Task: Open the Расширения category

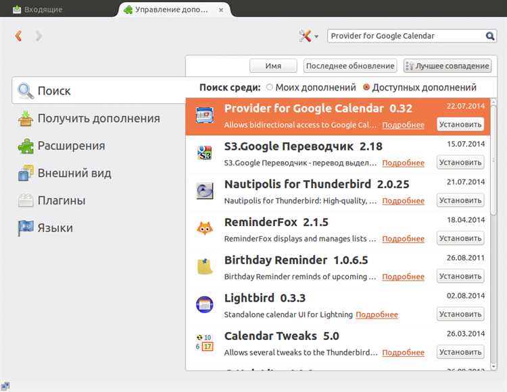Action: pyautogui.click(x=70, y=146)
